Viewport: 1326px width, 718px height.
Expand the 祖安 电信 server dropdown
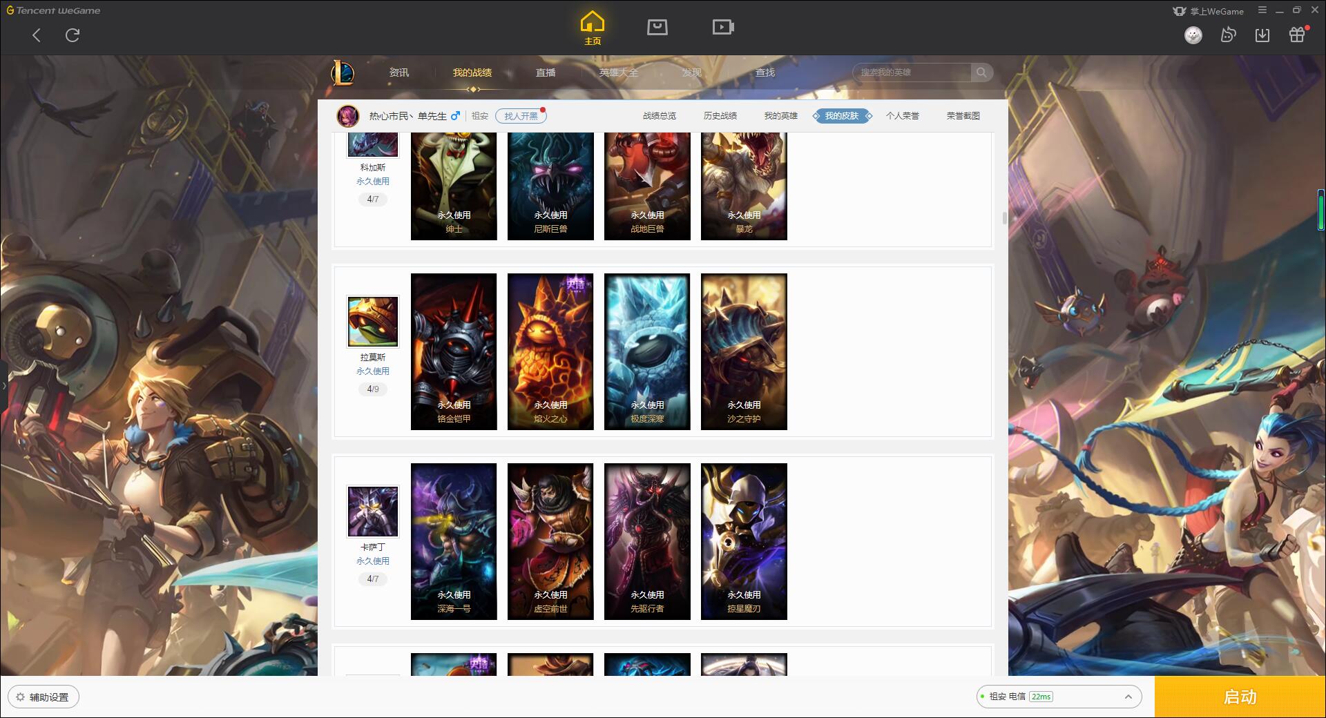pos(1059,697)
